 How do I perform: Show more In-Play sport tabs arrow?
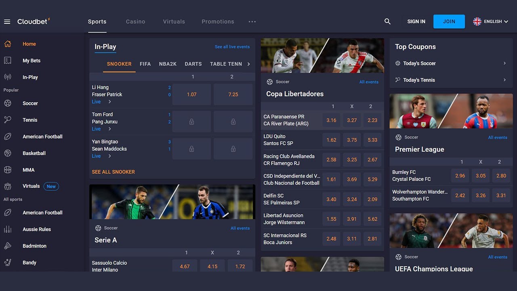coord(249,64)
